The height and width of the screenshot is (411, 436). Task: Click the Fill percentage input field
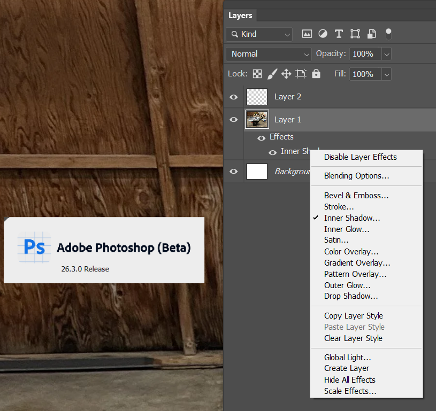coord(364,74)
